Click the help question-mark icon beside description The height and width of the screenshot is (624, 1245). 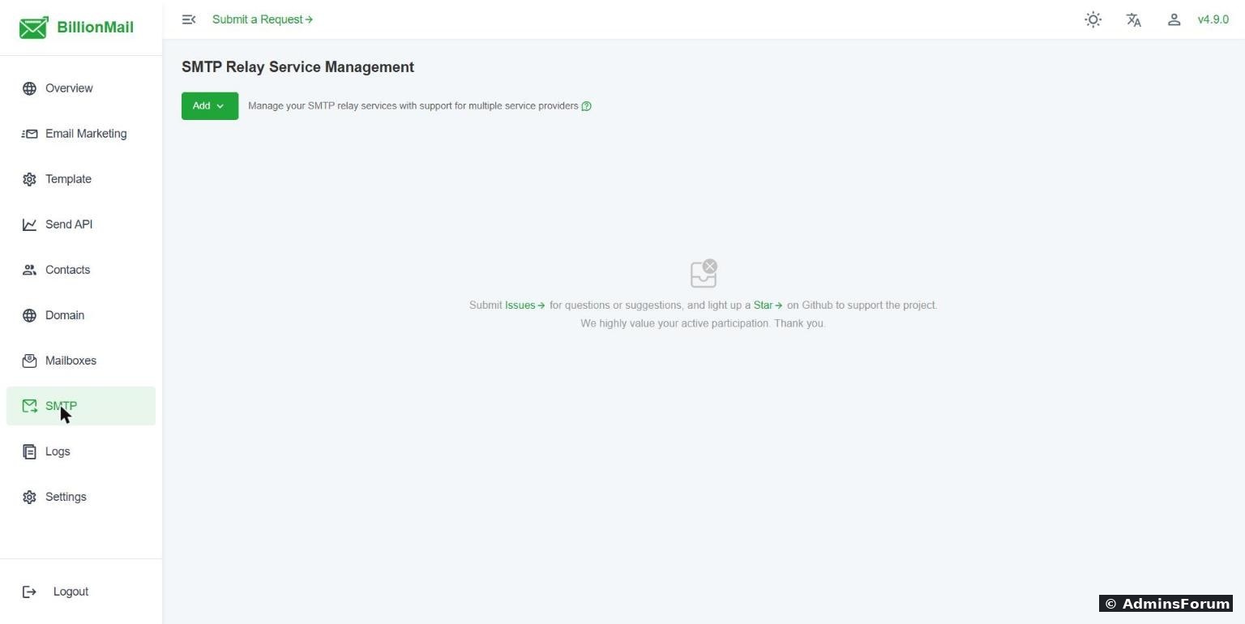[x=586, y=106]
